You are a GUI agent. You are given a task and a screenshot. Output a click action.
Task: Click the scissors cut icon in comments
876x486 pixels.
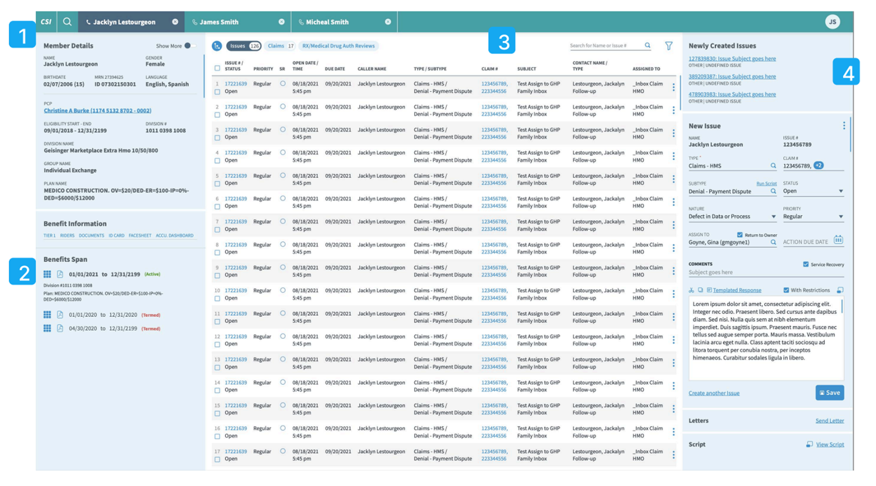pos(691,290)
